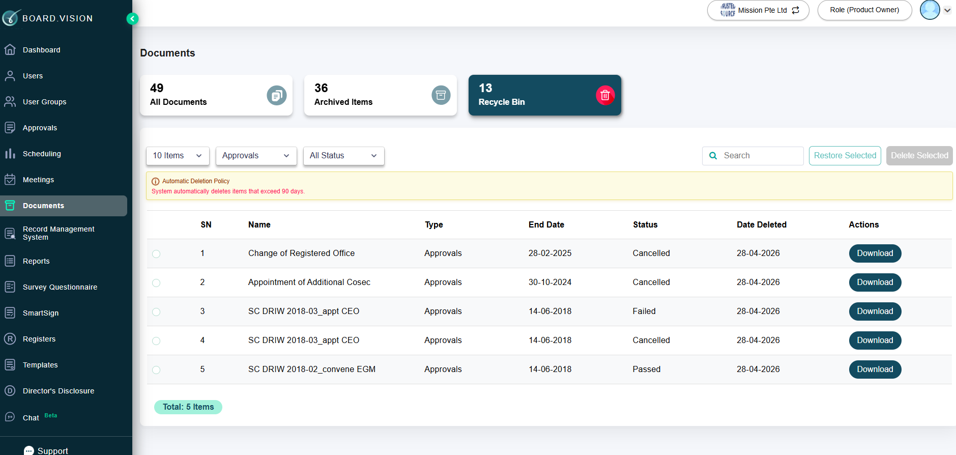The width and height of the screenshot is (956, 455).
Task: Open the 10 Items page size dropdown
Action: point(178,156)
